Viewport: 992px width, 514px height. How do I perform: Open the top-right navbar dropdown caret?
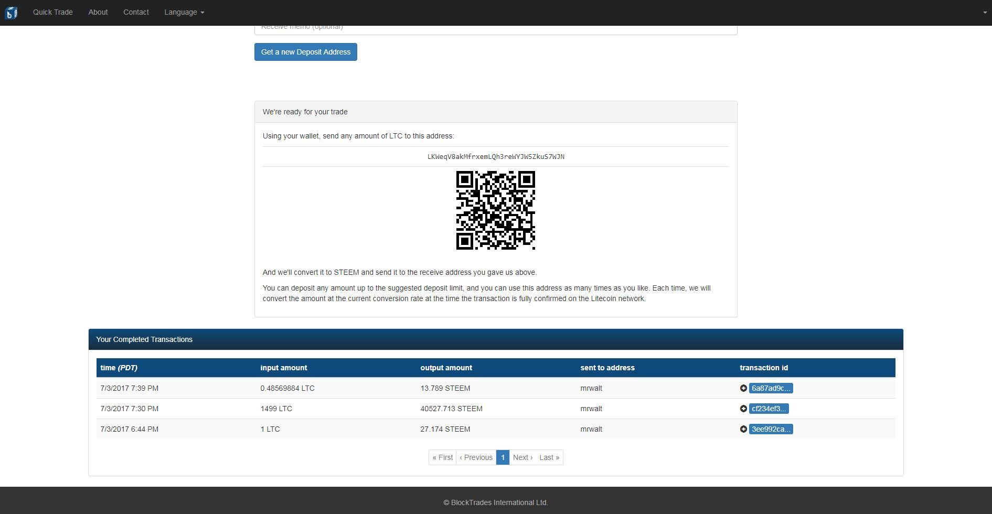985,13
